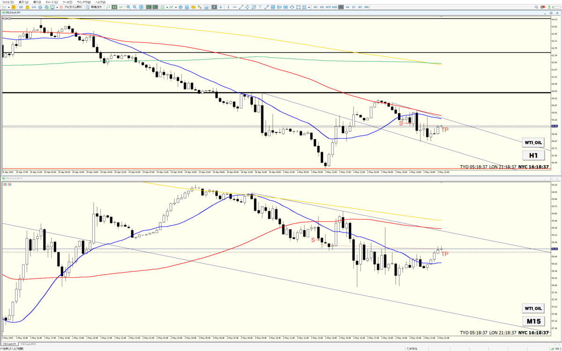562x351 pixels.
Task: Switch timeframe to M5
Action: point(322,7)
